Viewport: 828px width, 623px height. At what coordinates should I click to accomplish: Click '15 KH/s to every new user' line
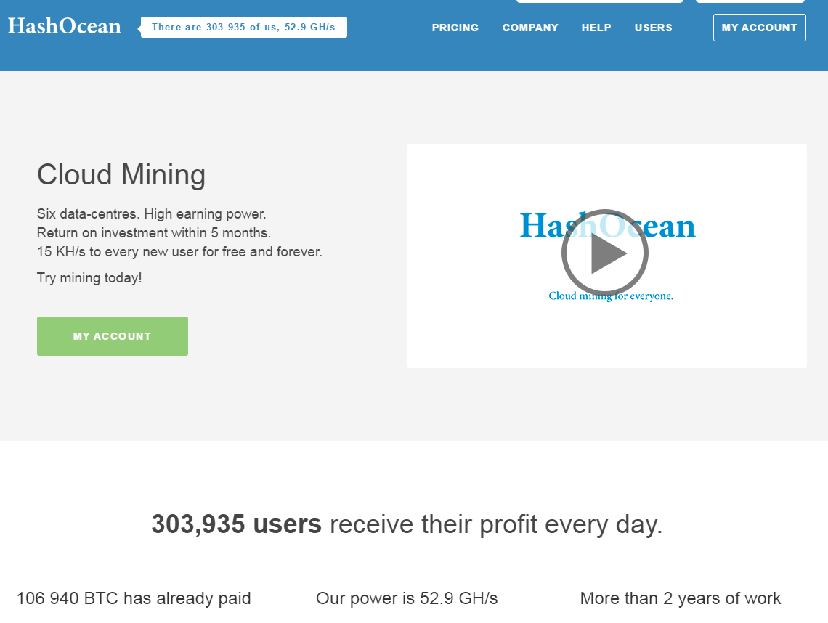click(179, 252)
